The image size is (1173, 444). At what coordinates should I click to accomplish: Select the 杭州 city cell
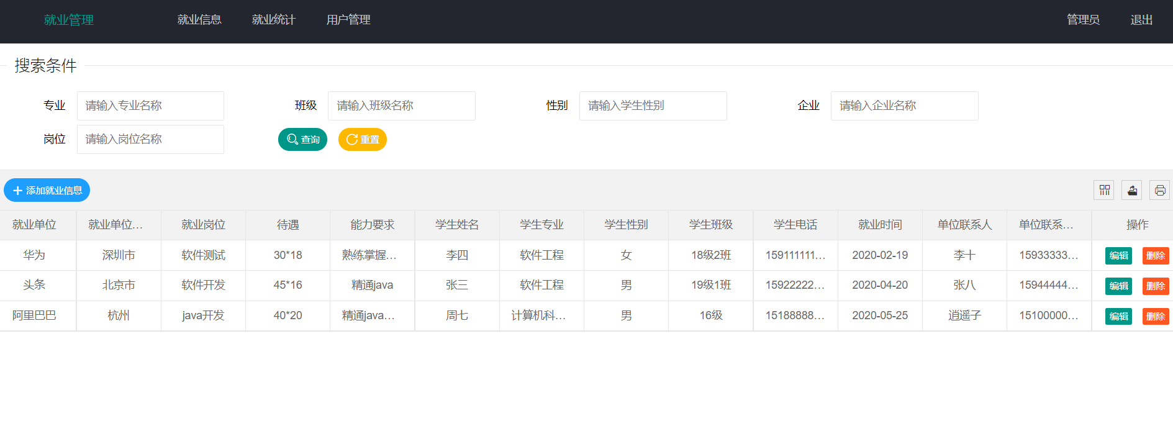(119, 315)
